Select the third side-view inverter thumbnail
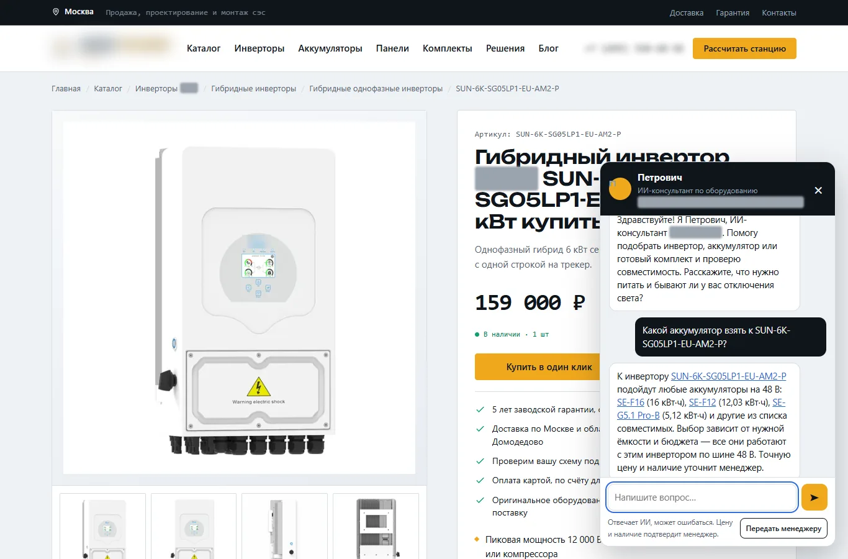The image size is (848, 559). coord(284,526)
